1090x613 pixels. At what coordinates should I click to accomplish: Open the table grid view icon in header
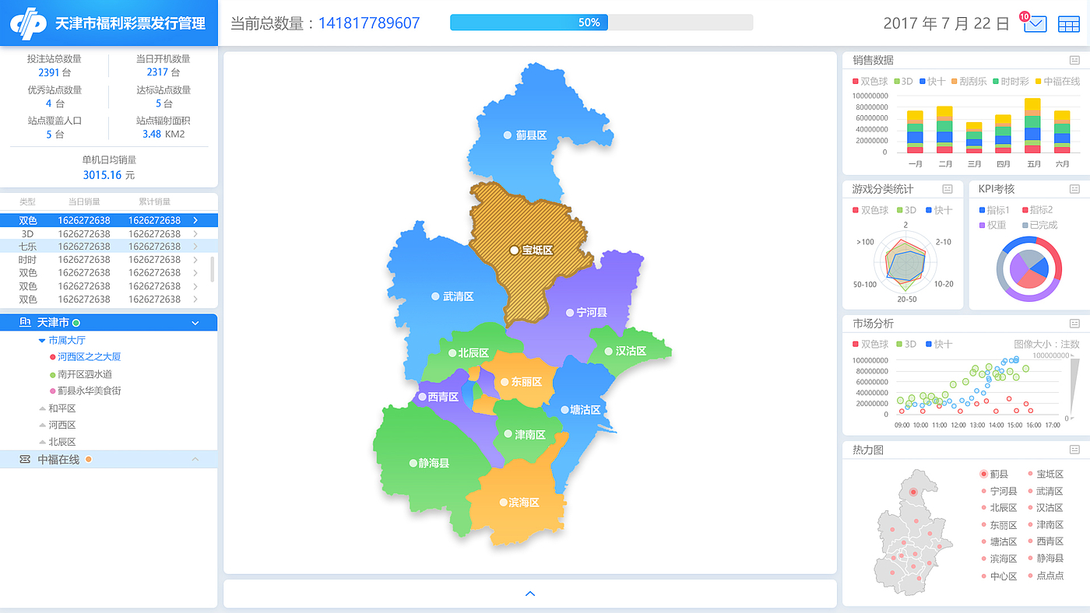[x=1069, y=24]
